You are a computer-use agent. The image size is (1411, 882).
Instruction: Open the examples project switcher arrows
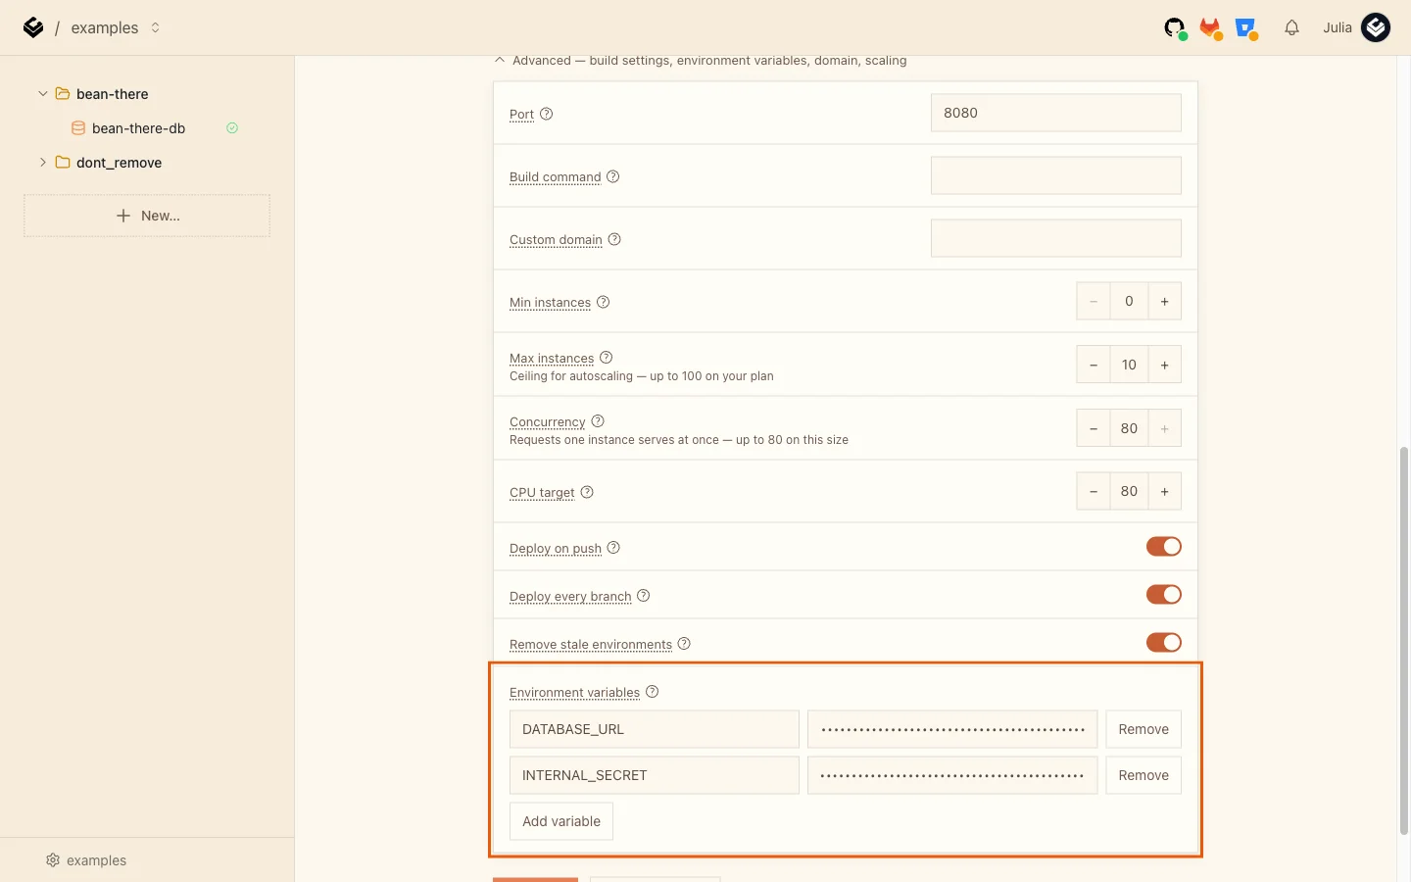coord(155,27)
